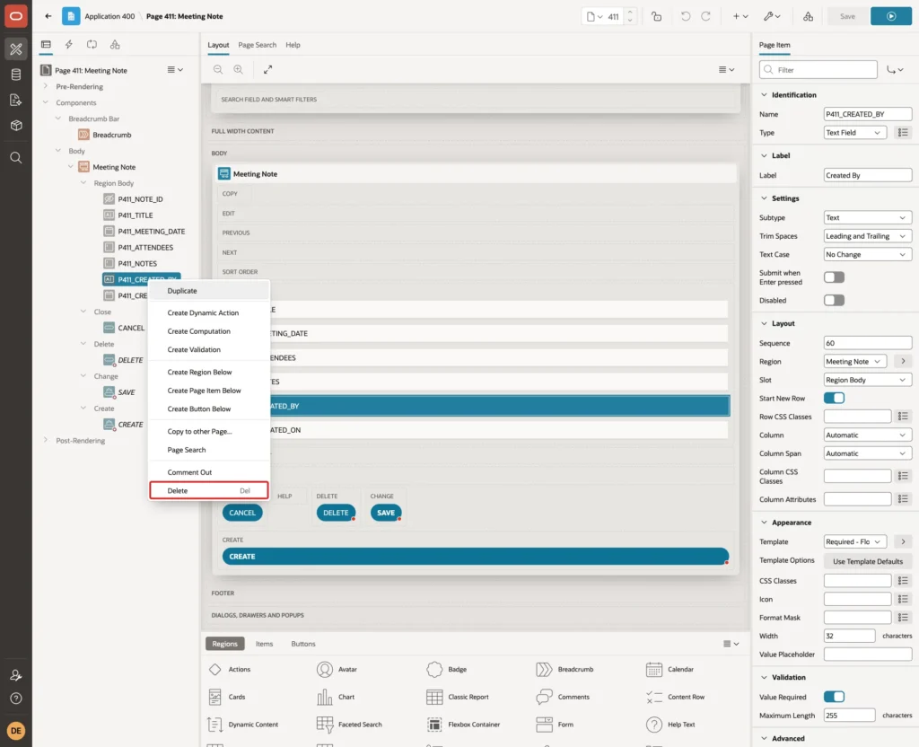The height and width of the screenshot is (747, 919).
Task: Switch to the Page Search tab
Action: [x=257, y=45]
